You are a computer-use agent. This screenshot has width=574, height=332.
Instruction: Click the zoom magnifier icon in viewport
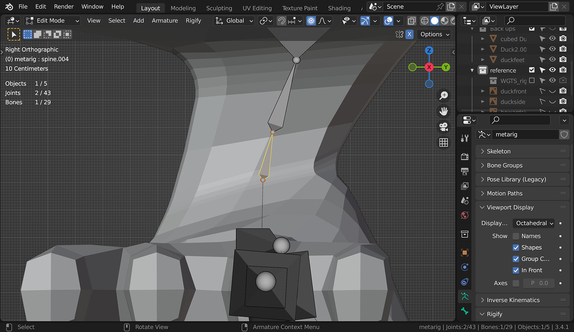coord(444,95)
